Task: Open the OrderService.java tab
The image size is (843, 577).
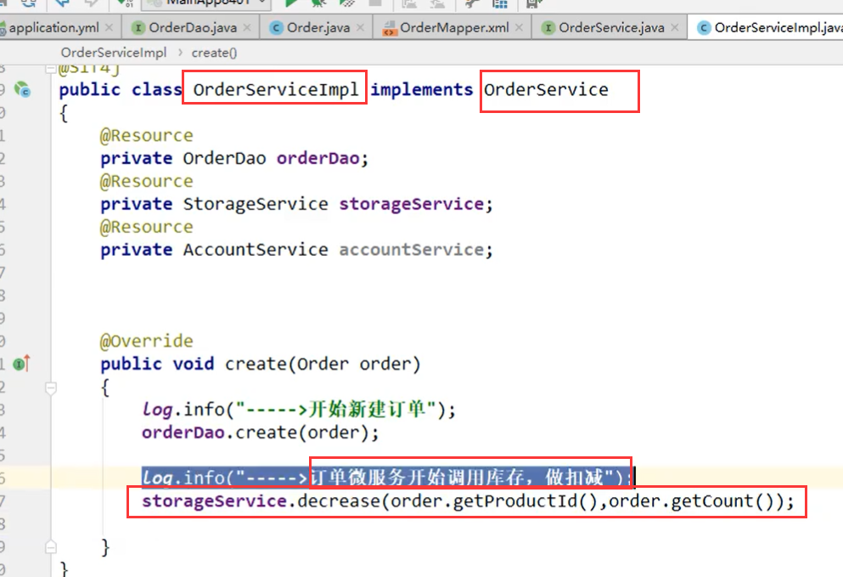Action: tap(611, 27)
